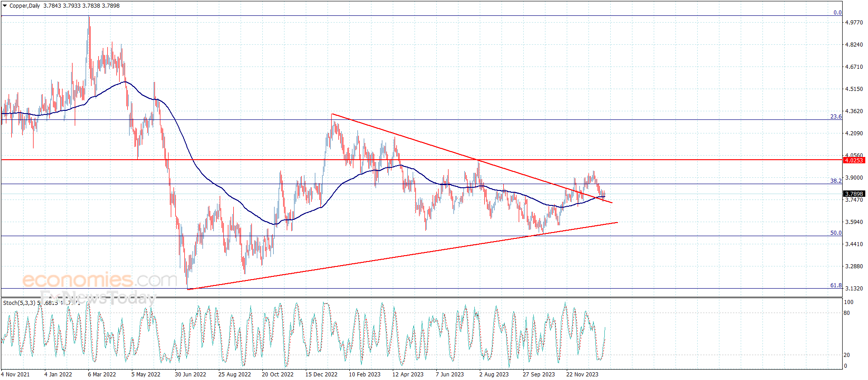The image size is (868, 380).
Task: Select the Copper,Daily chart title
Action: pyautogui.click(x=24, y=6)
